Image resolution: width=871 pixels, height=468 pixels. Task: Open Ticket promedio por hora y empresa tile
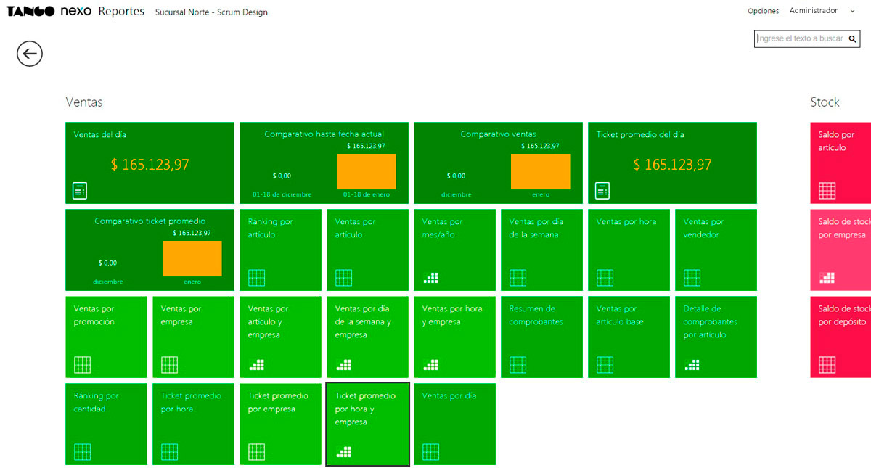tap(367, 424)
